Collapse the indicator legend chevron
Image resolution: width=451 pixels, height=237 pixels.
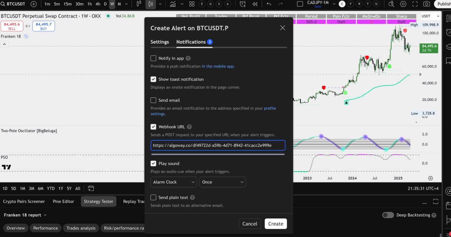[x=5, y=44]
